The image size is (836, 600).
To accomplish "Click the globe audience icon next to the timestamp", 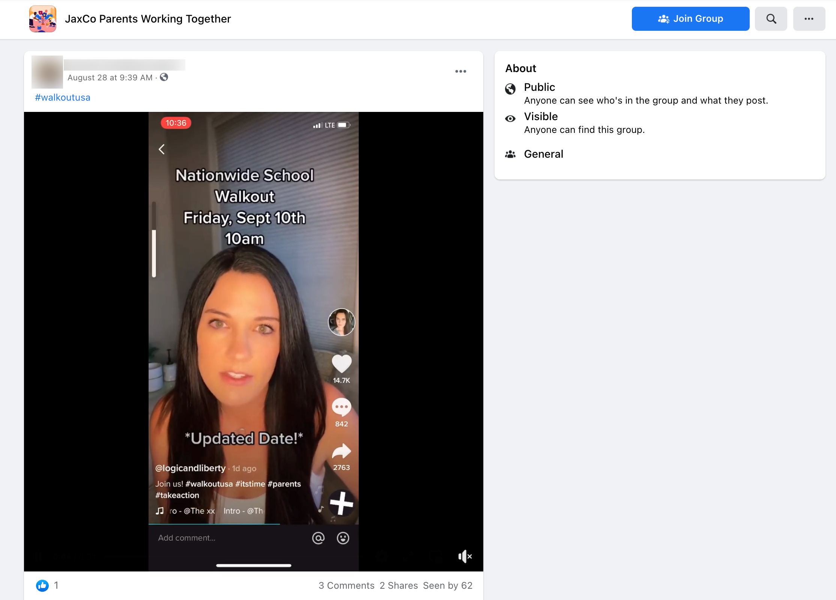I will 164,77.
